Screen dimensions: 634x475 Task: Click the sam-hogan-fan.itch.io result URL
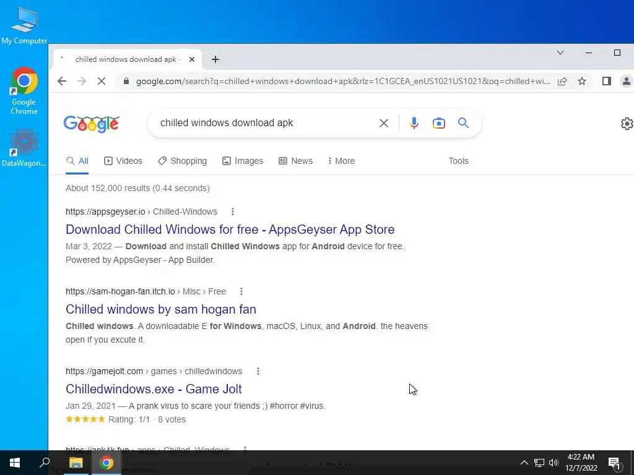(x=146, y=292)
